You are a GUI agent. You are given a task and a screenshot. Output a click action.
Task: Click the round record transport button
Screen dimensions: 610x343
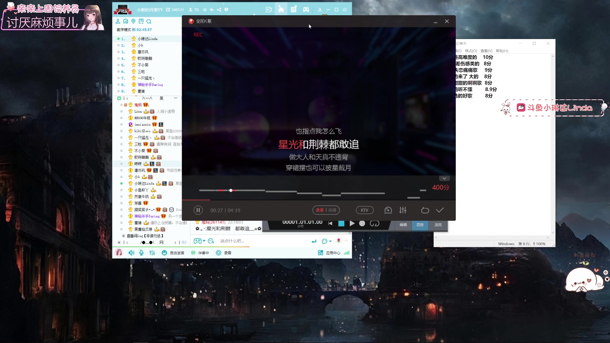(x=362, y=224)
